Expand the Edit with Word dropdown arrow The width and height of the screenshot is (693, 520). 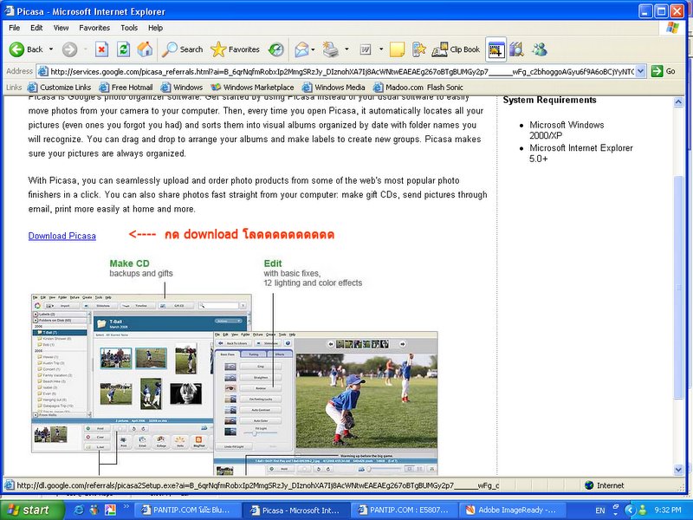[381, 49]
